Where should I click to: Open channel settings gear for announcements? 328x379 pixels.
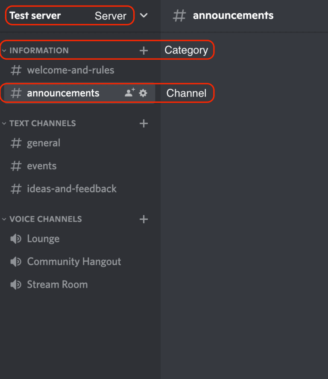(143, 93)
